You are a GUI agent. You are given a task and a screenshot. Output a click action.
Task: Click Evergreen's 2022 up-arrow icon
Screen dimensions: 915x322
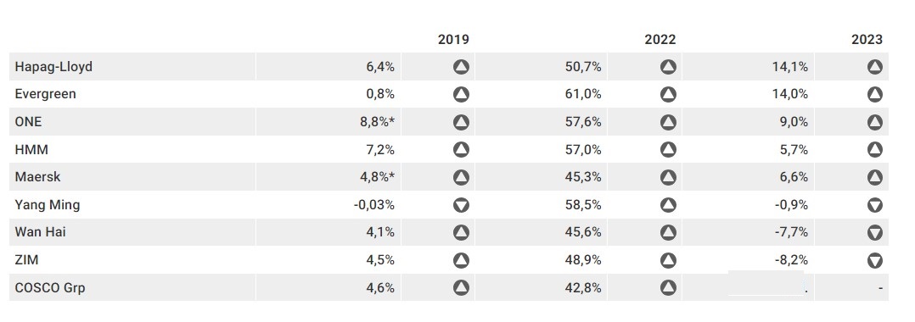(668, 94)
